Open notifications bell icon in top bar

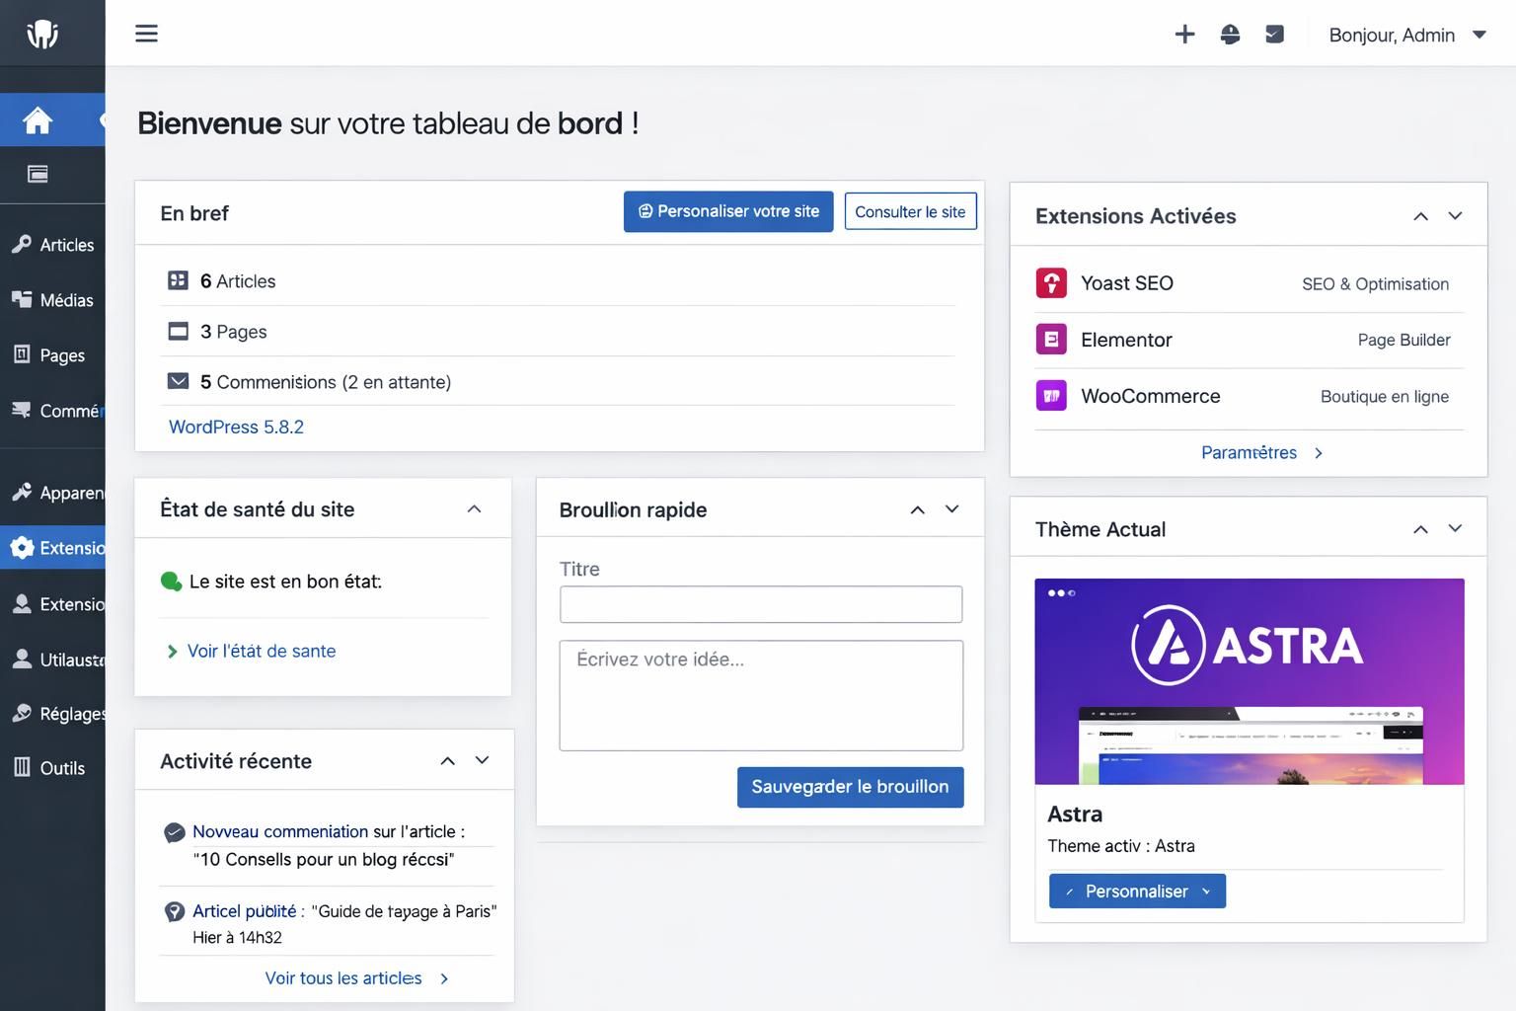(1230, 35)
